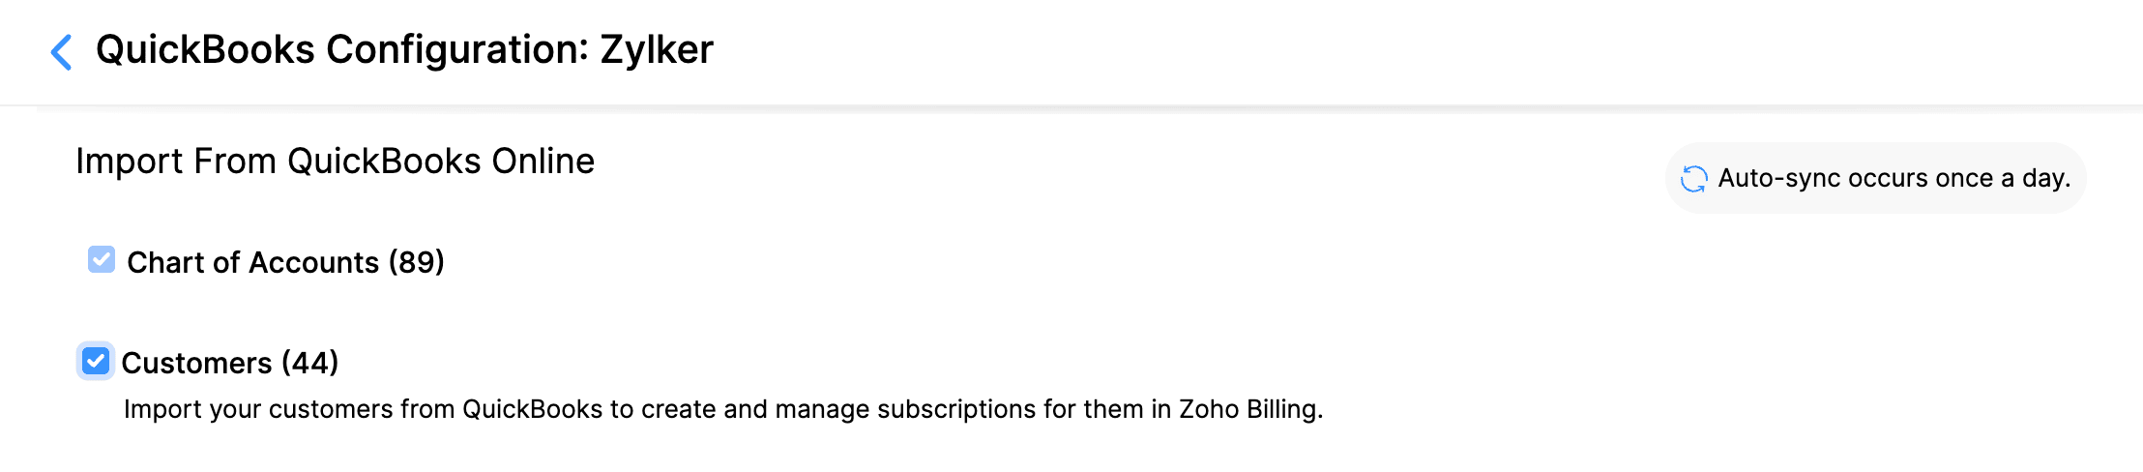Click the word 'Zylker' in the title
The width and height of the screenshot is (2143, 472).
[x=657, y=50]
